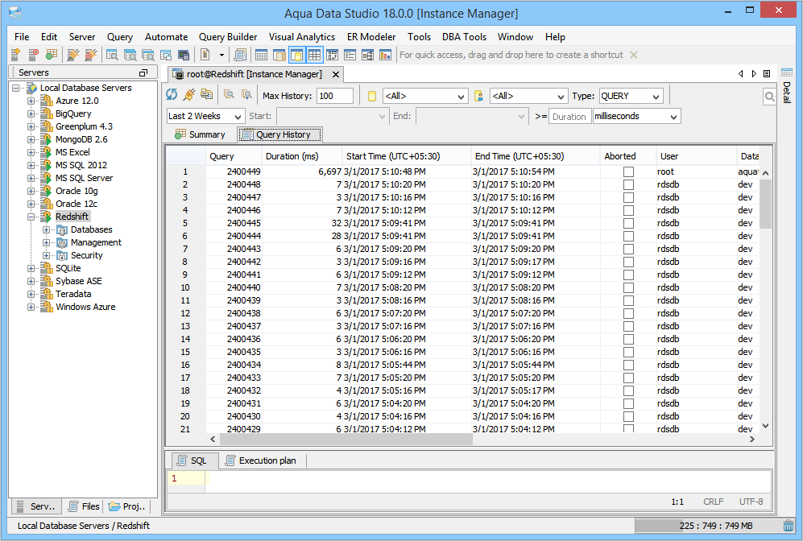Click the copy icon in Instance Manager toolbar
Image resolution: width=803 pixels, height=541 pixels.
click(206, 95)
